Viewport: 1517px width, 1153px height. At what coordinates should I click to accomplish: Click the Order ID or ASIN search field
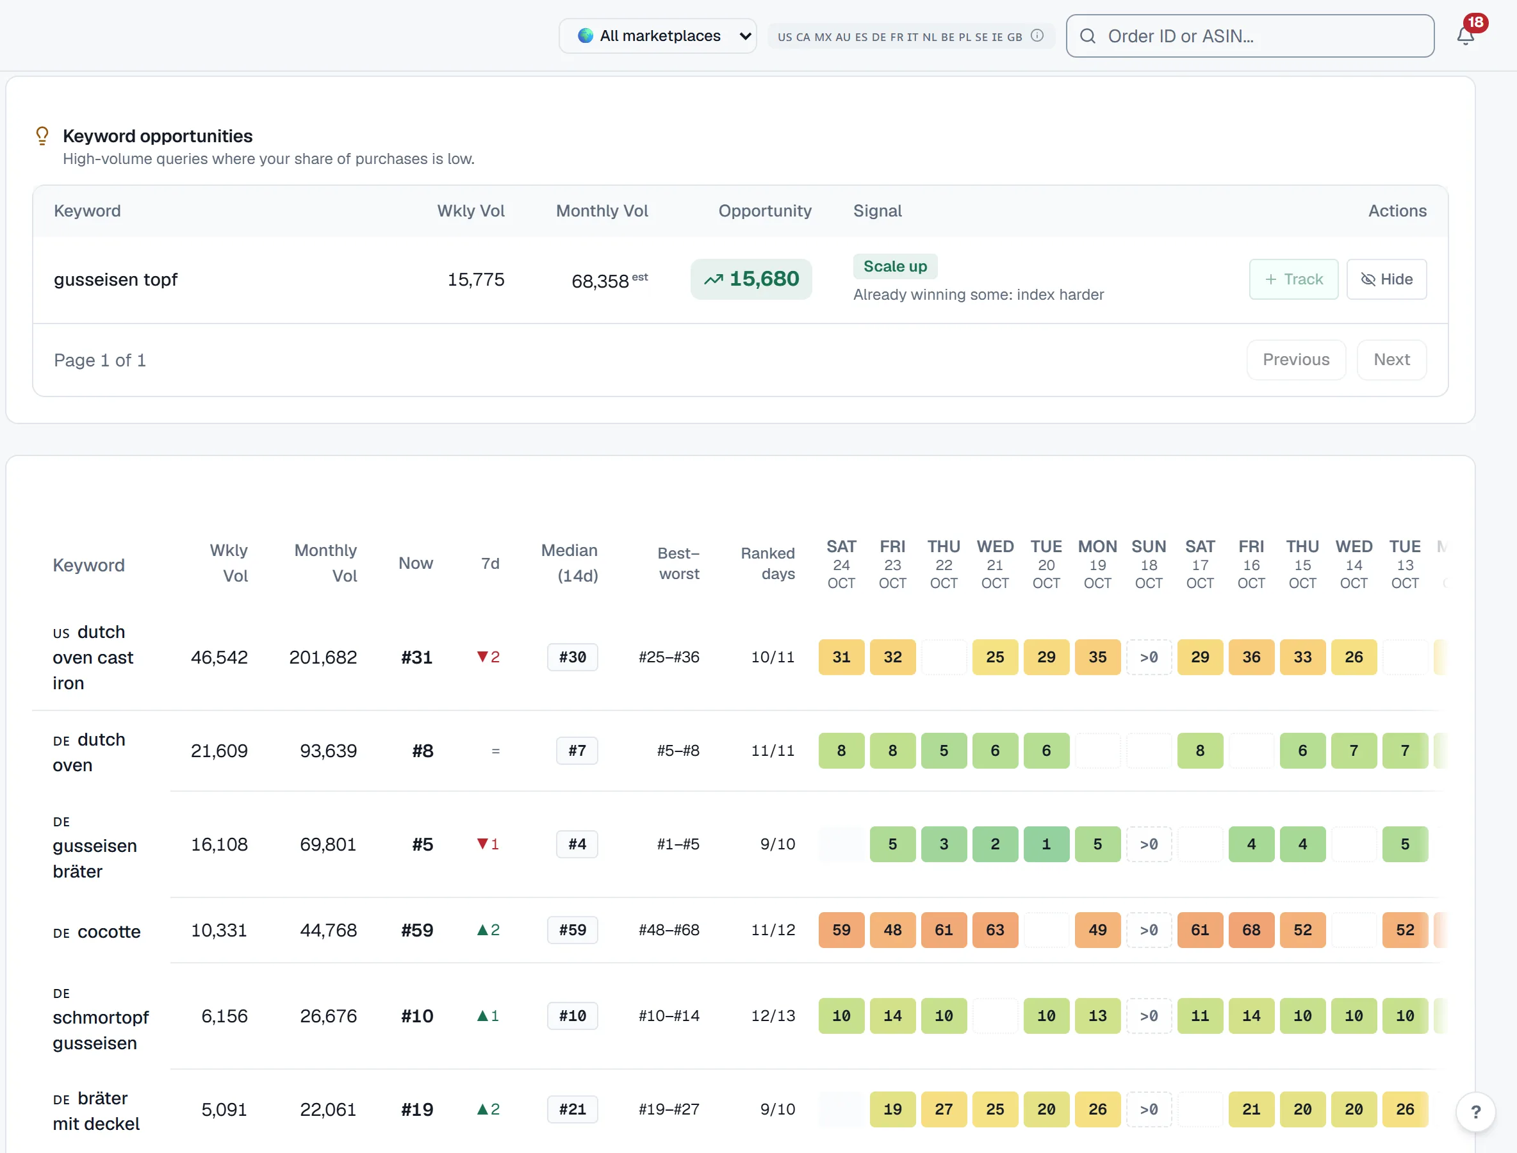click(1250, 36)
